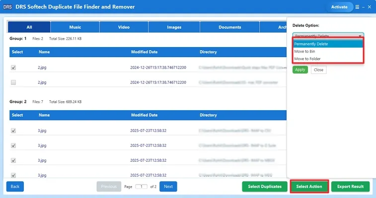Switch to the Music tab
The image size is (376, 198).
(x=75, y=27)
